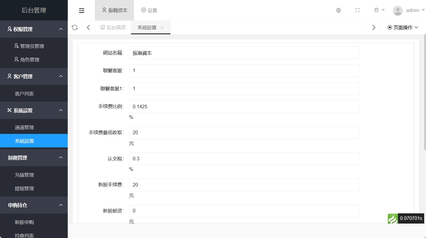Click the 聯繫客服 input field

coord(244,71)
